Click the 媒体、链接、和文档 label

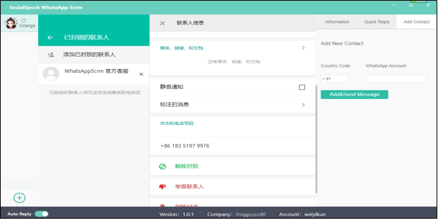(x=181, y=48)
